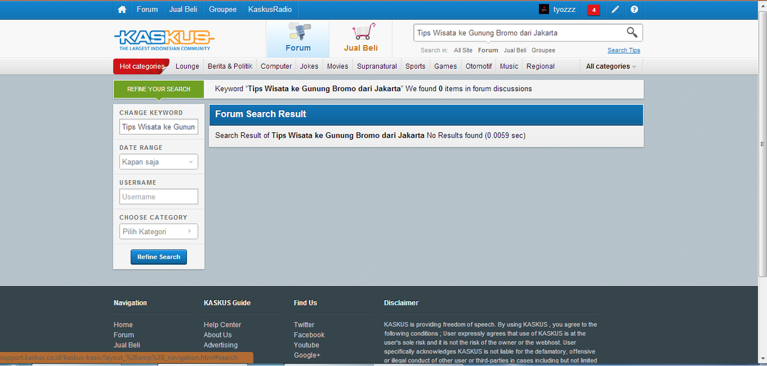Select the large Forum tab
The image size is (767, 366).
click(x=298, y=38)
